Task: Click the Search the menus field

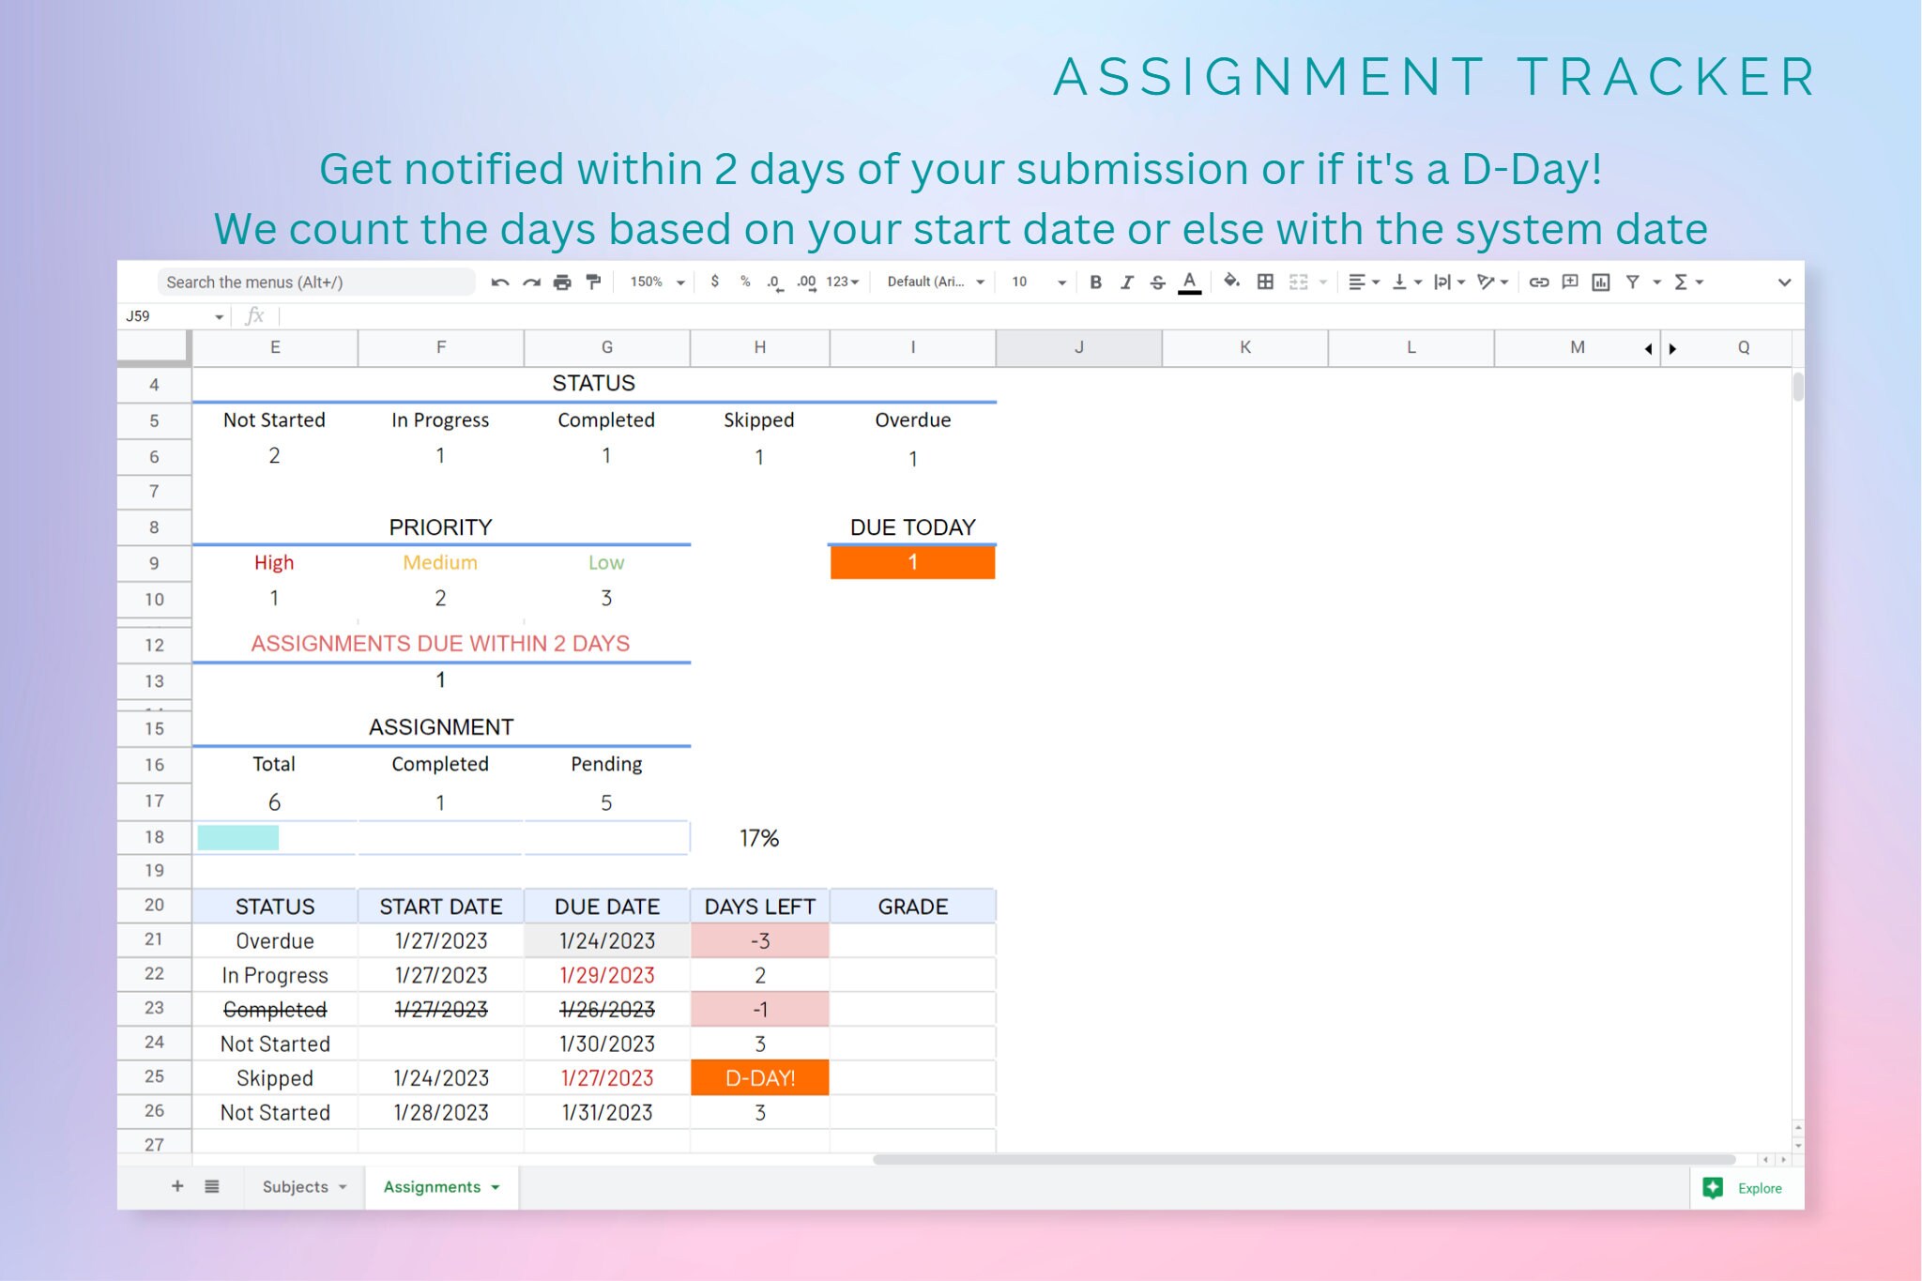Action: click(x=316, y=282)
